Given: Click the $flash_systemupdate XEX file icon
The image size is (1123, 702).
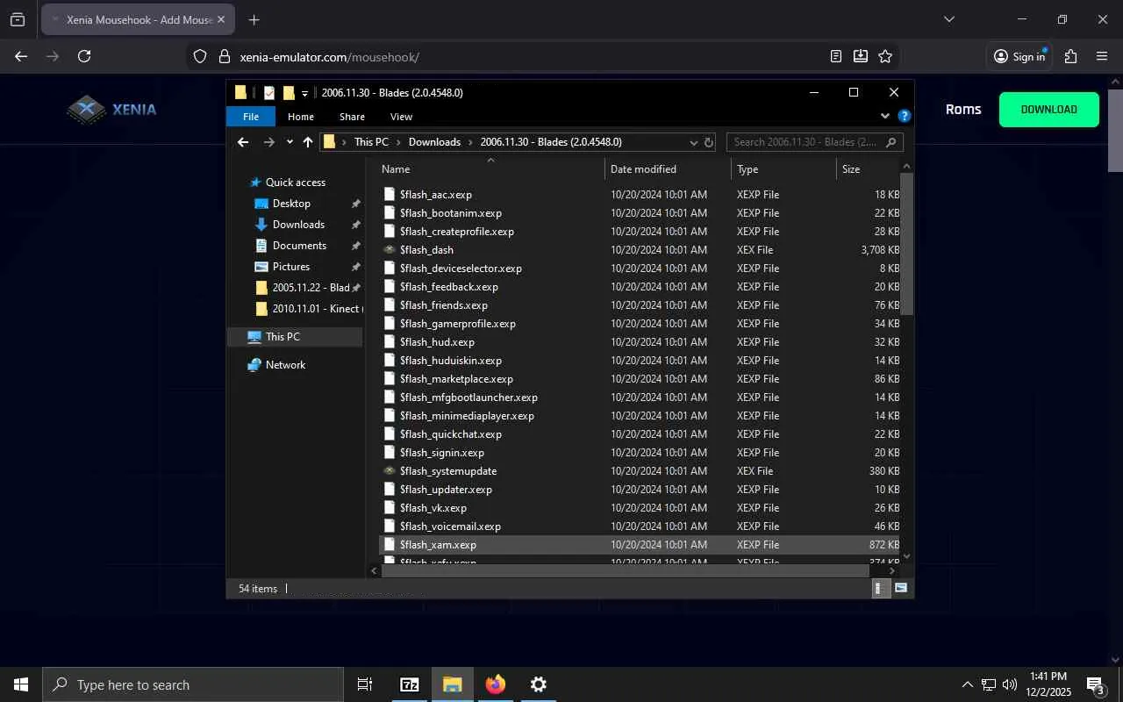Looking at the screenshot, I should [x=390, y=471].
